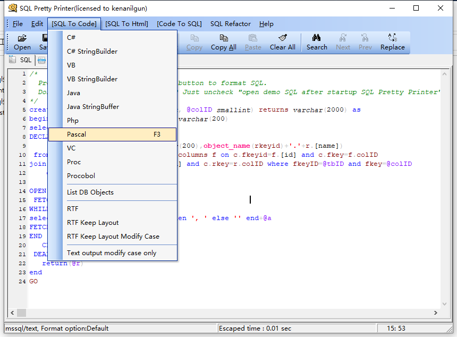Close the [SQL To Code] menu

[x=74, y=24]
